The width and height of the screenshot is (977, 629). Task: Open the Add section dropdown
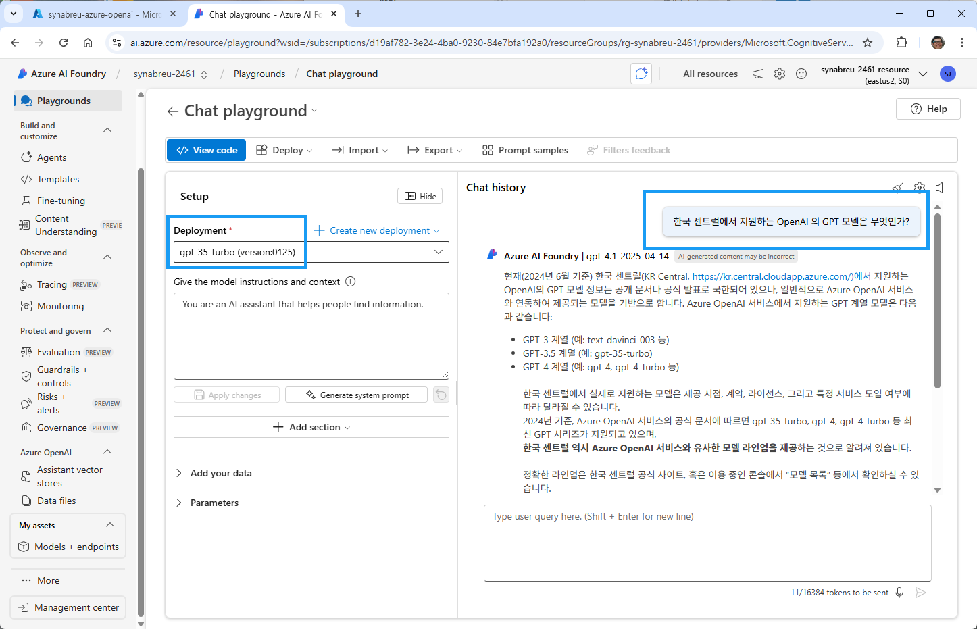[311, 427]
